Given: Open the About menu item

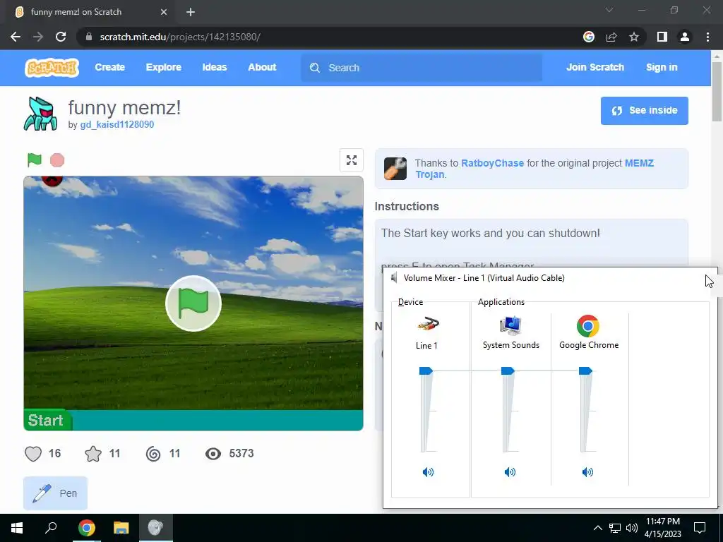Looking at the screenshot, I should [x=262, y=67].
